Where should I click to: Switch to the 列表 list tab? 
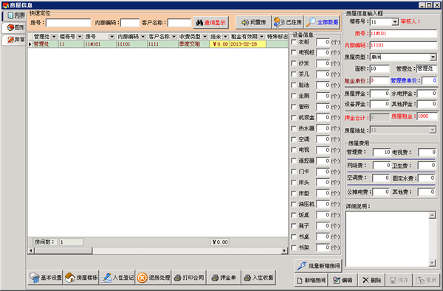click(x=14, y=15)
